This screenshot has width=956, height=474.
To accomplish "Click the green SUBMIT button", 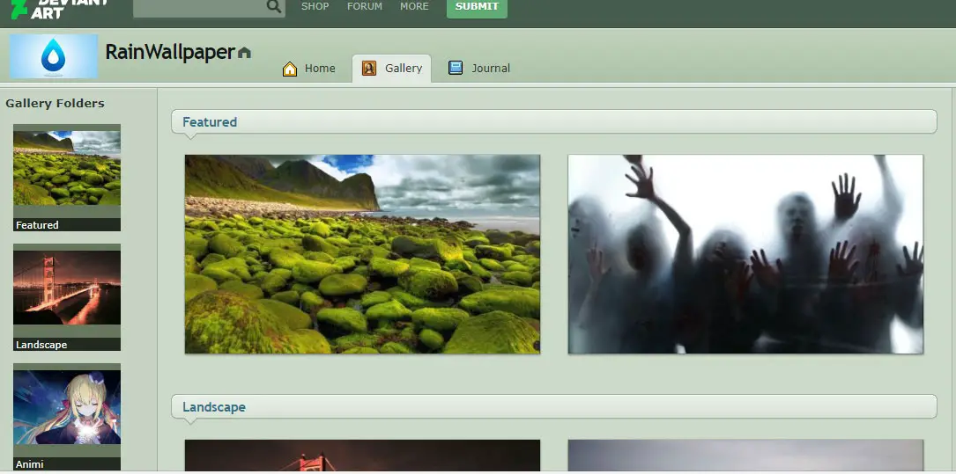I will 477,7.
